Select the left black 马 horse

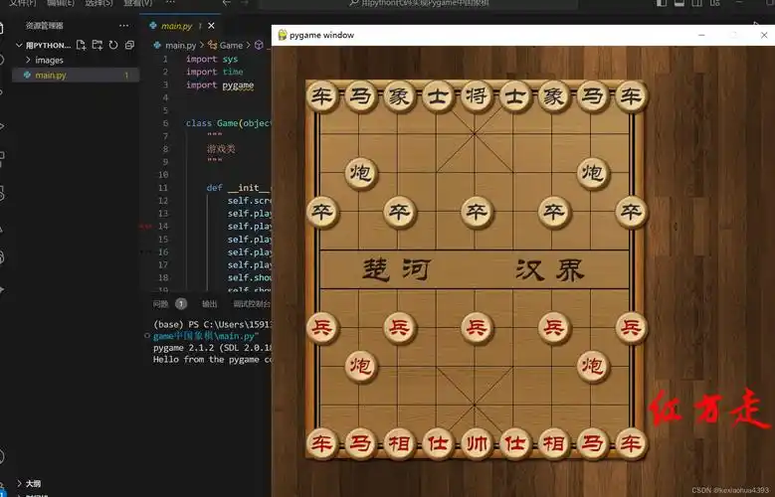tap(360, 95)
